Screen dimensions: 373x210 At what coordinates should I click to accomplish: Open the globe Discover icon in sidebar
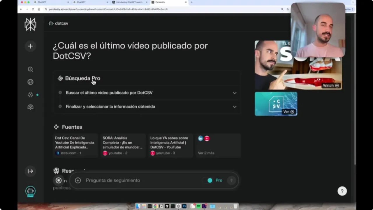point(30,82)
